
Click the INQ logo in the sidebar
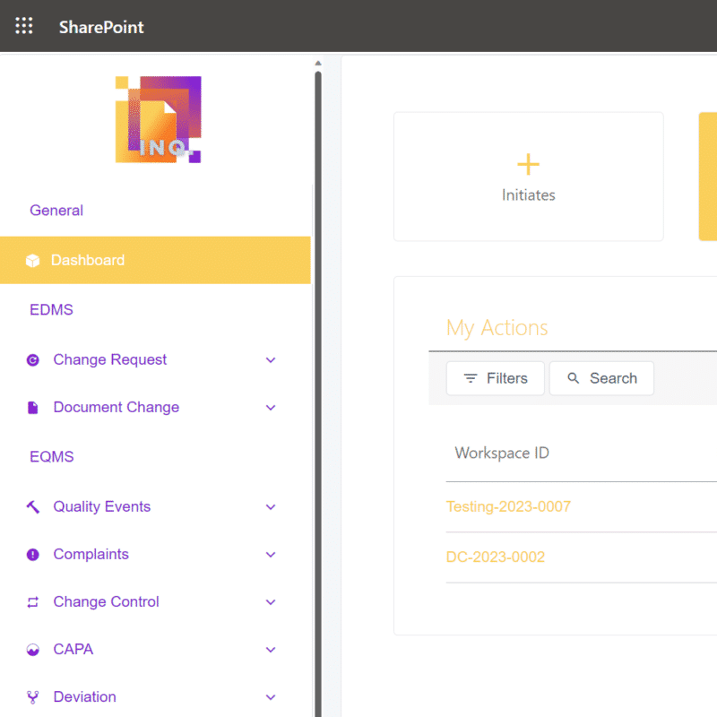(x=159, y=119)
